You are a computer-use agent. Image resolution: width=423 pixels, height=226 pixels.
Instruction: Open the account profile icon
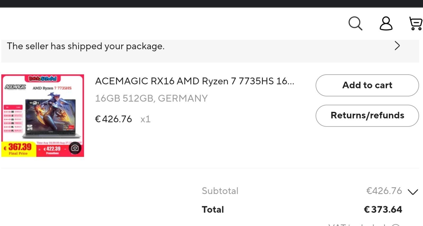(386, 23)
